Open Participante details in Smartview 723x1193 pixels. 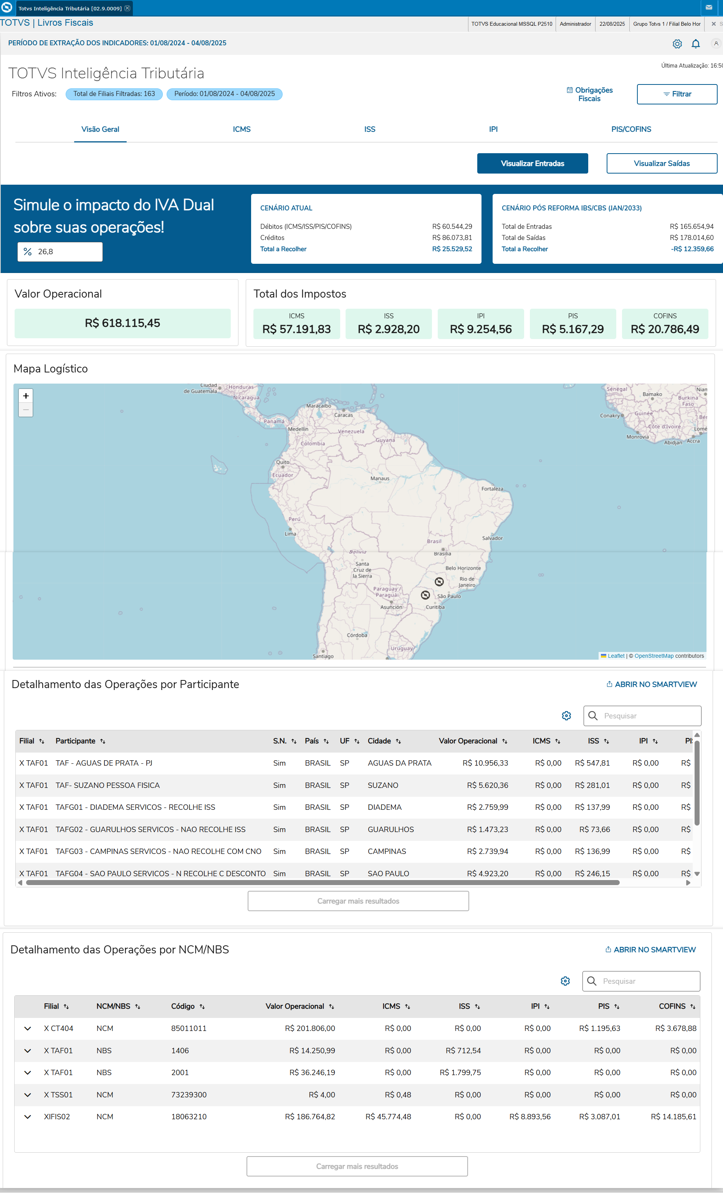pyautogui.click(x=651, y=684)
